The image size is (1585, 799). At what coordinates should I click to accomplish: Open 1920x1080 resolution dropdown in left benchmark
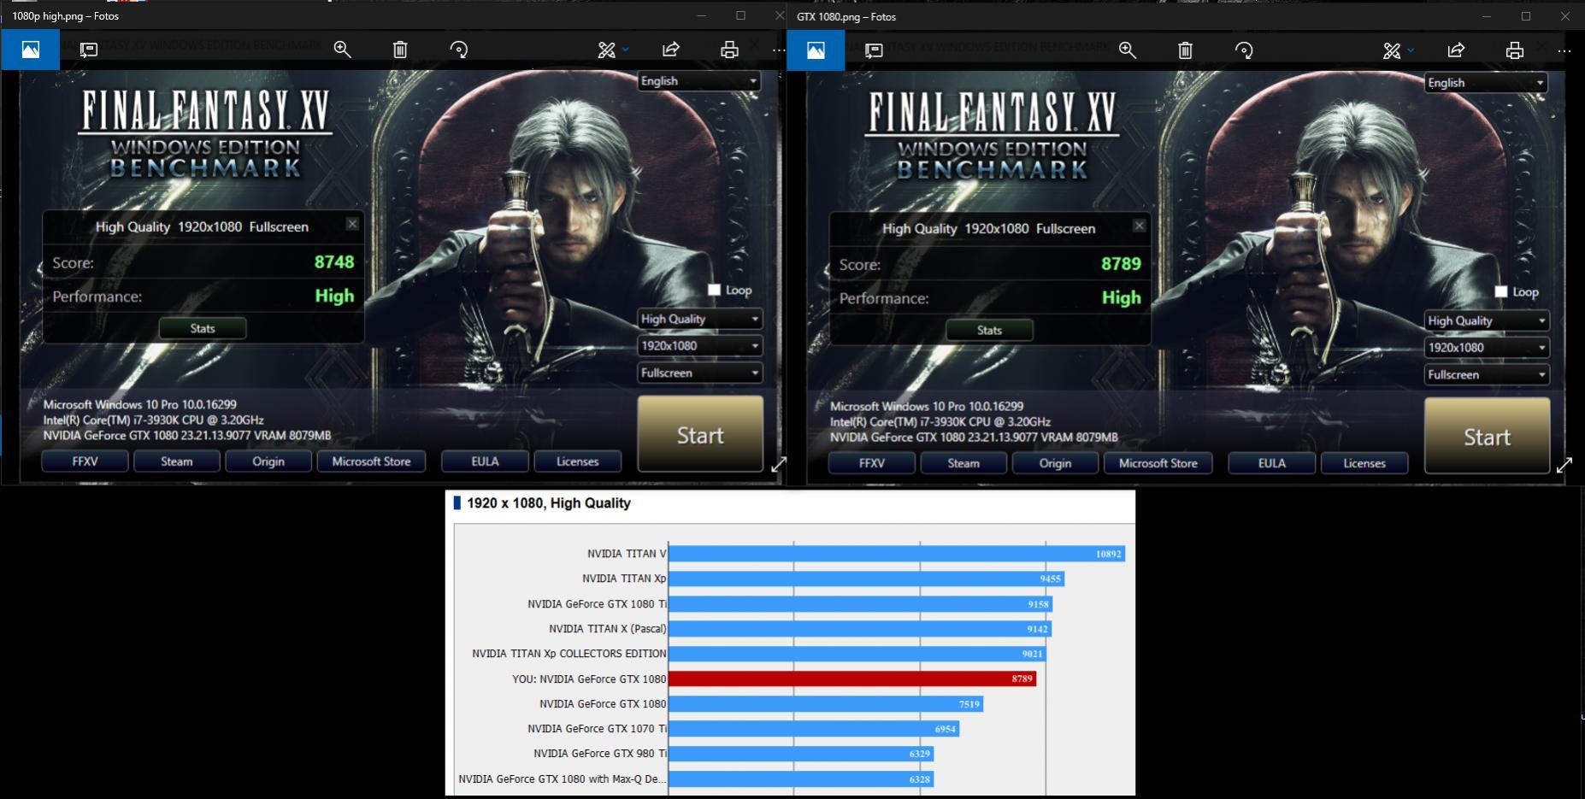699,345
